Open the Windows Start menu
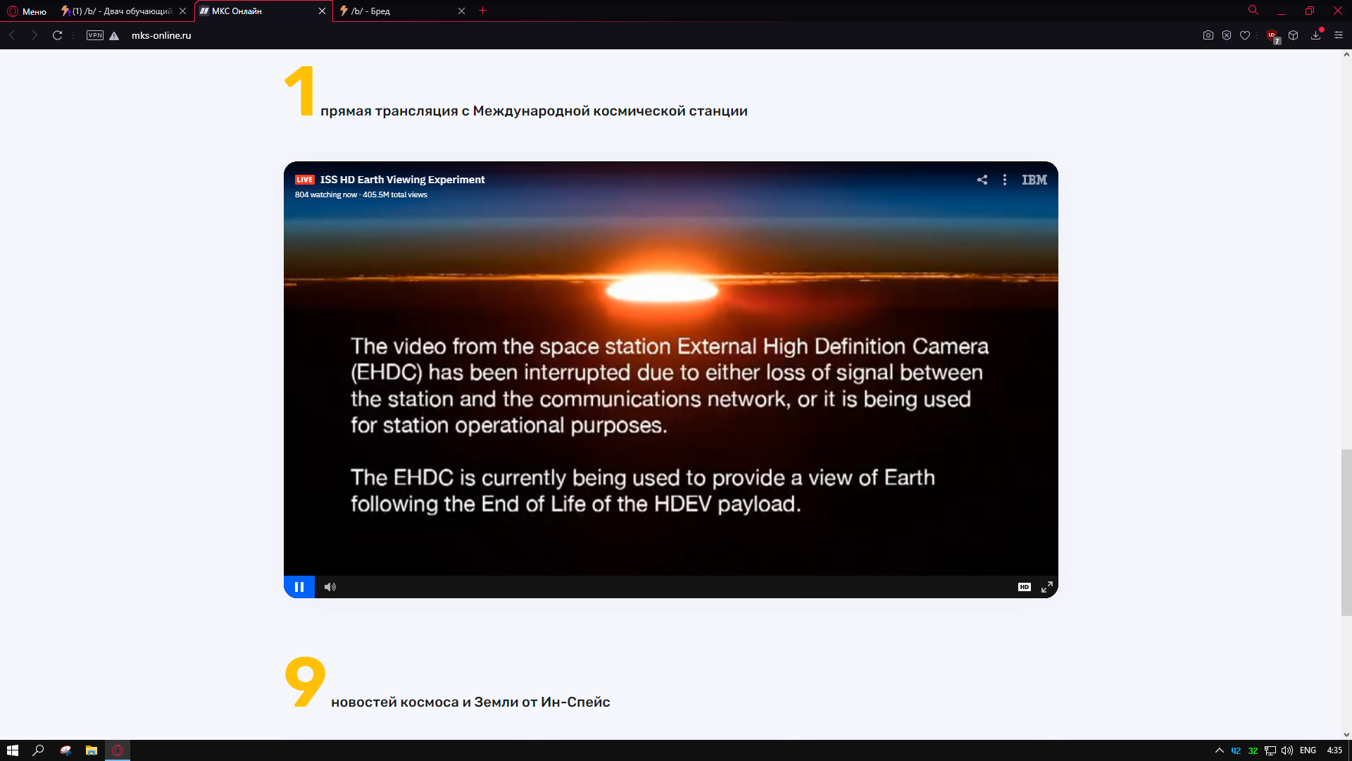 point(13,750)
